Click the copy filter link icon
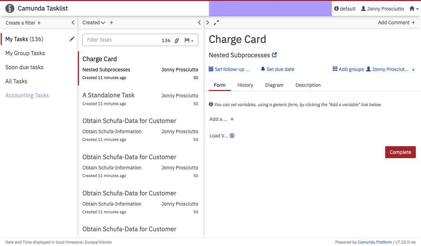421x246 pixels. click(x=177, y=40)
